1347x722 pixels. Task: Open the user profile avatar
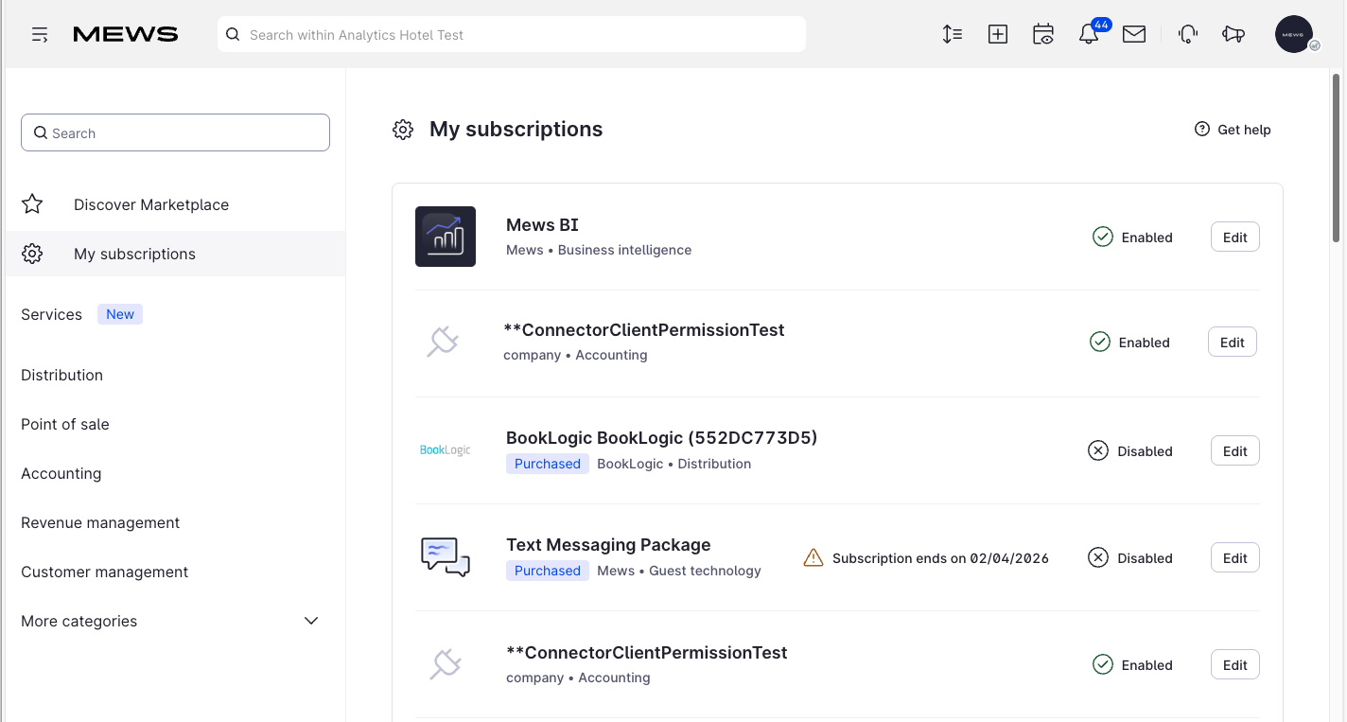[x=1294, y=34]
